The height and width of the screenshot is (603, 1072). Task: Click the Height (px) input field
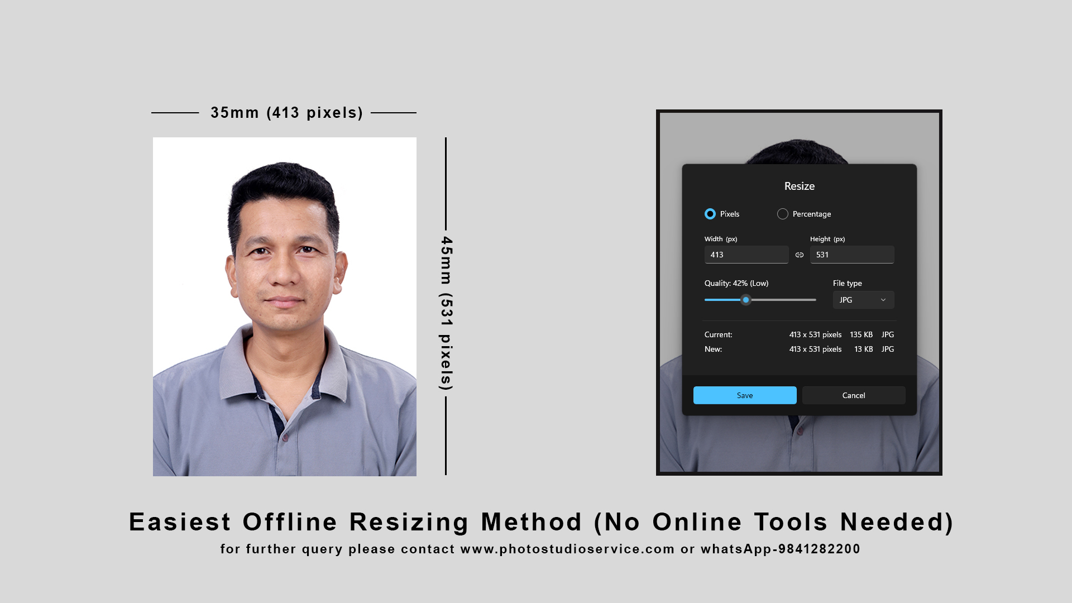point(851,255)
